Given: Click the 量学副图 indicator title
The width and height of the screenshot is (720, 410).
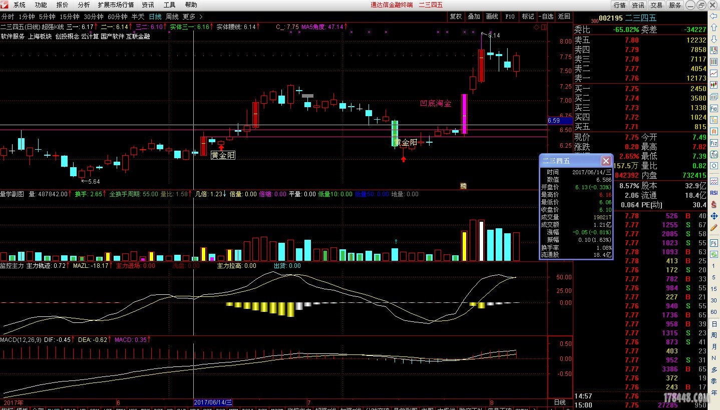Looking at the screenshot, I should click(12, 194).
